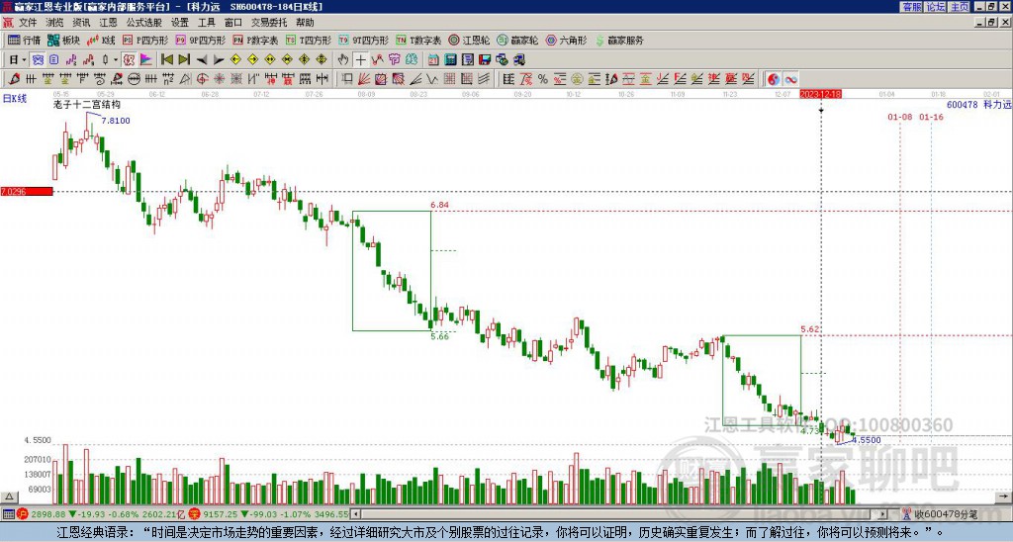
Task: Click the red 7.0296 price tag
Action: 27,191
